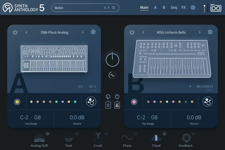Open the MSG-Unharm Bells sound name selector
Image resolution: width=225 pixels, height=150 pixels.
171,32
